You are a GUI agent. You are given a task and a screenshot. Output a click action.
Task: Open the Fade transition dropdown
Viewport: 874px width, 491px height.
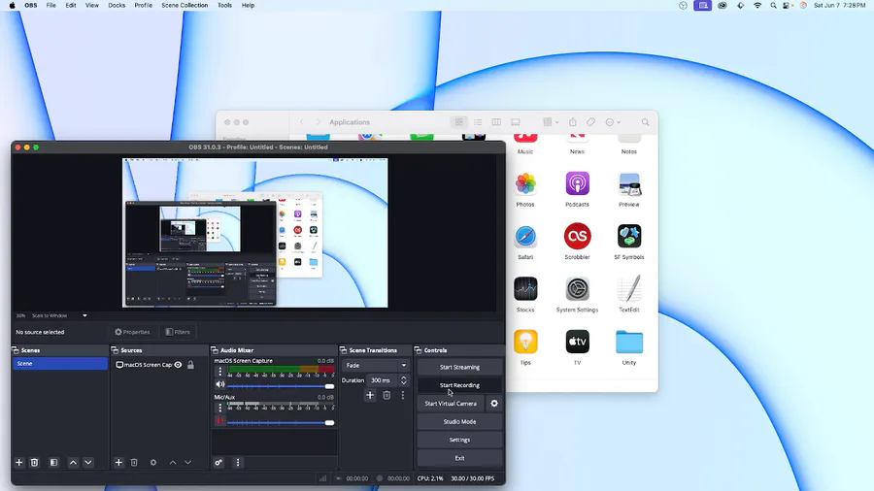pyautogui.click(x=375, y=365)
